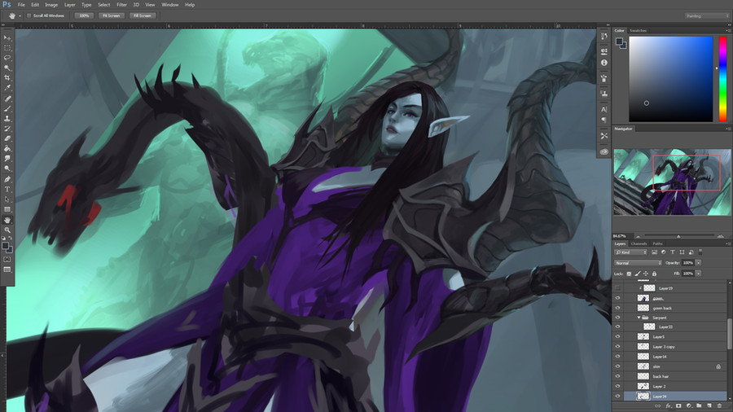Hide the skin layer

pyautogui.click(x=617, y=366)
